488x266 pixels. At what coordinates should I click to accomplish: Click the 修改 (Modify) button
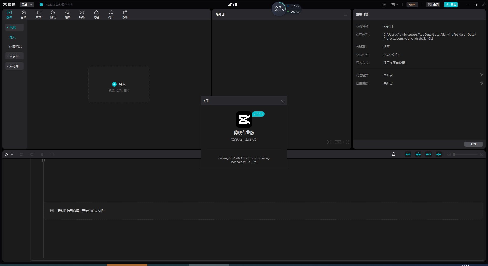tap(474, 144)
